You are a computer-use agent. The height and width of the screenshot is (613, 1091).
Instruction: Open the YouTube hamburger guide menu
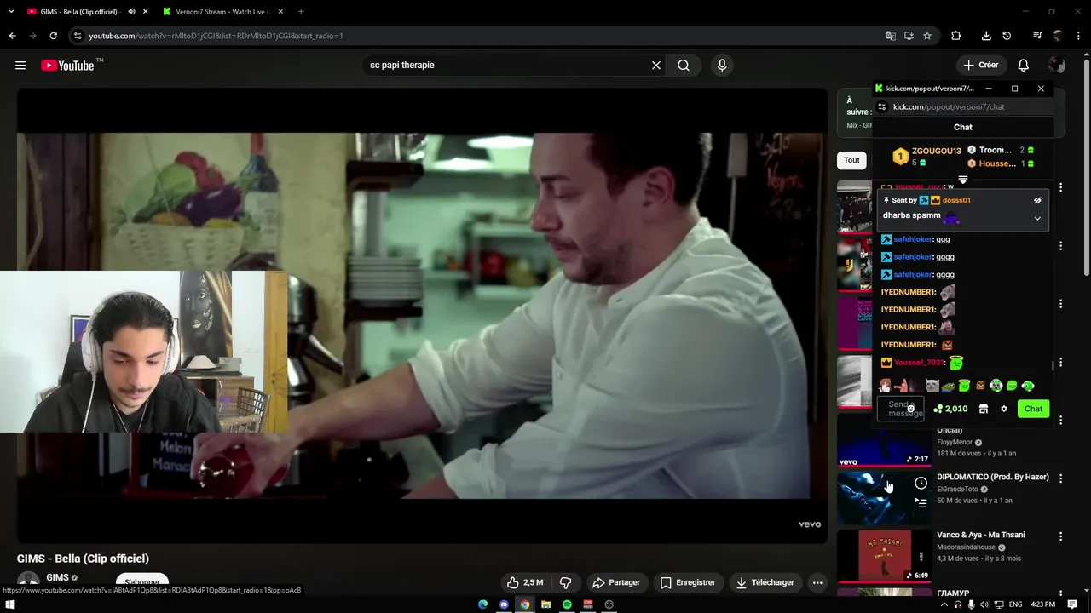(x=20, y=66)
